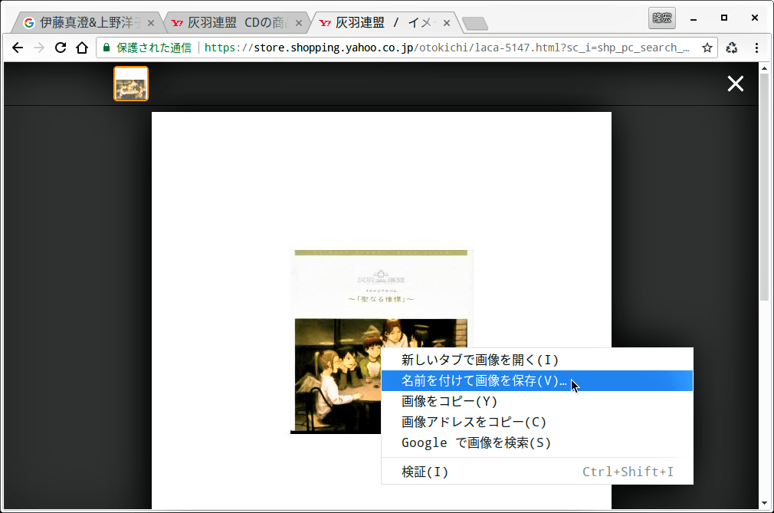Open the browser home page
This screenshot has height=513, width=774.
coord(82,48)
